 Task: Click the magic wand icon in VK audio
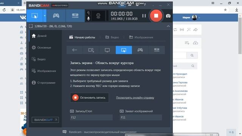[189, 29]
